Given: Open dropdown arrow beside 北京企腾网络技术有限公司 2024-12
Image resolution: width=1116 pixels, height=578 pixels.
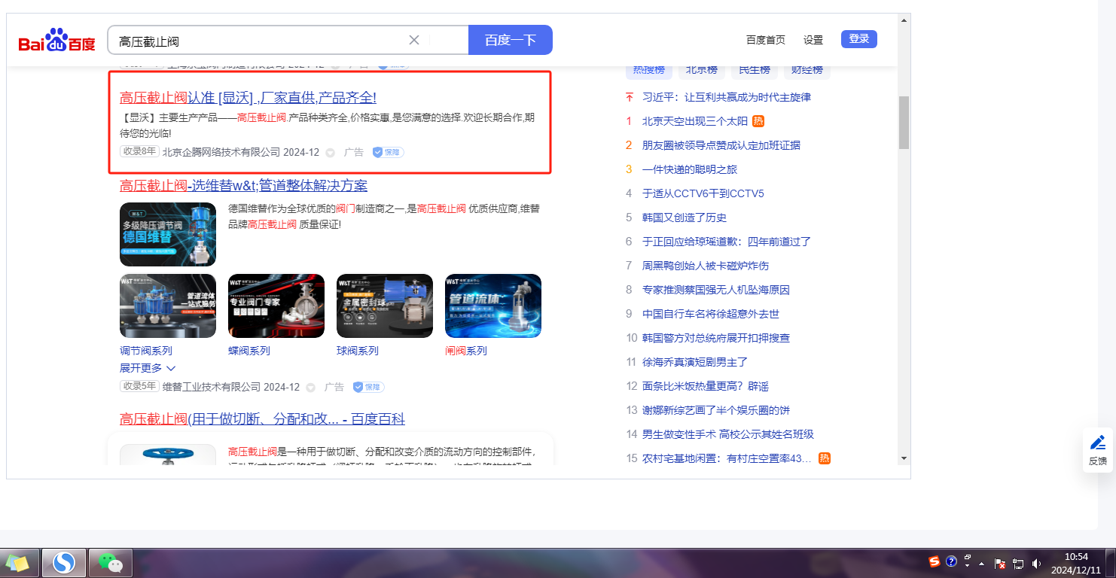Looking at the screenshot, I should 330,153.
